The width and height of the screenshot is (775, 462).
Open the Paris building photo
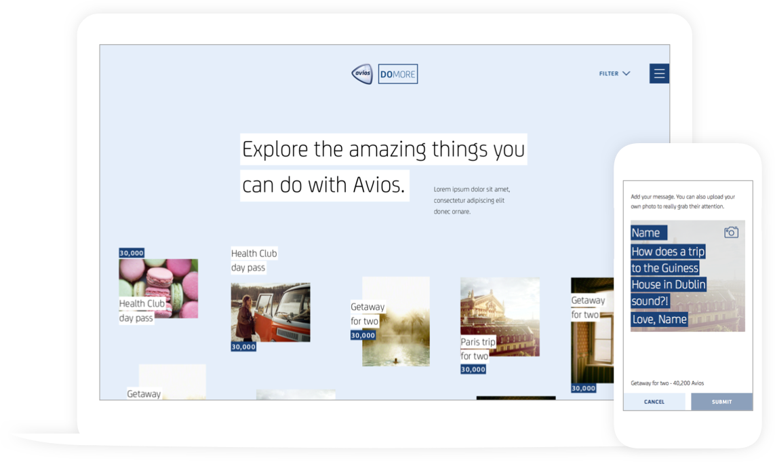500,317
